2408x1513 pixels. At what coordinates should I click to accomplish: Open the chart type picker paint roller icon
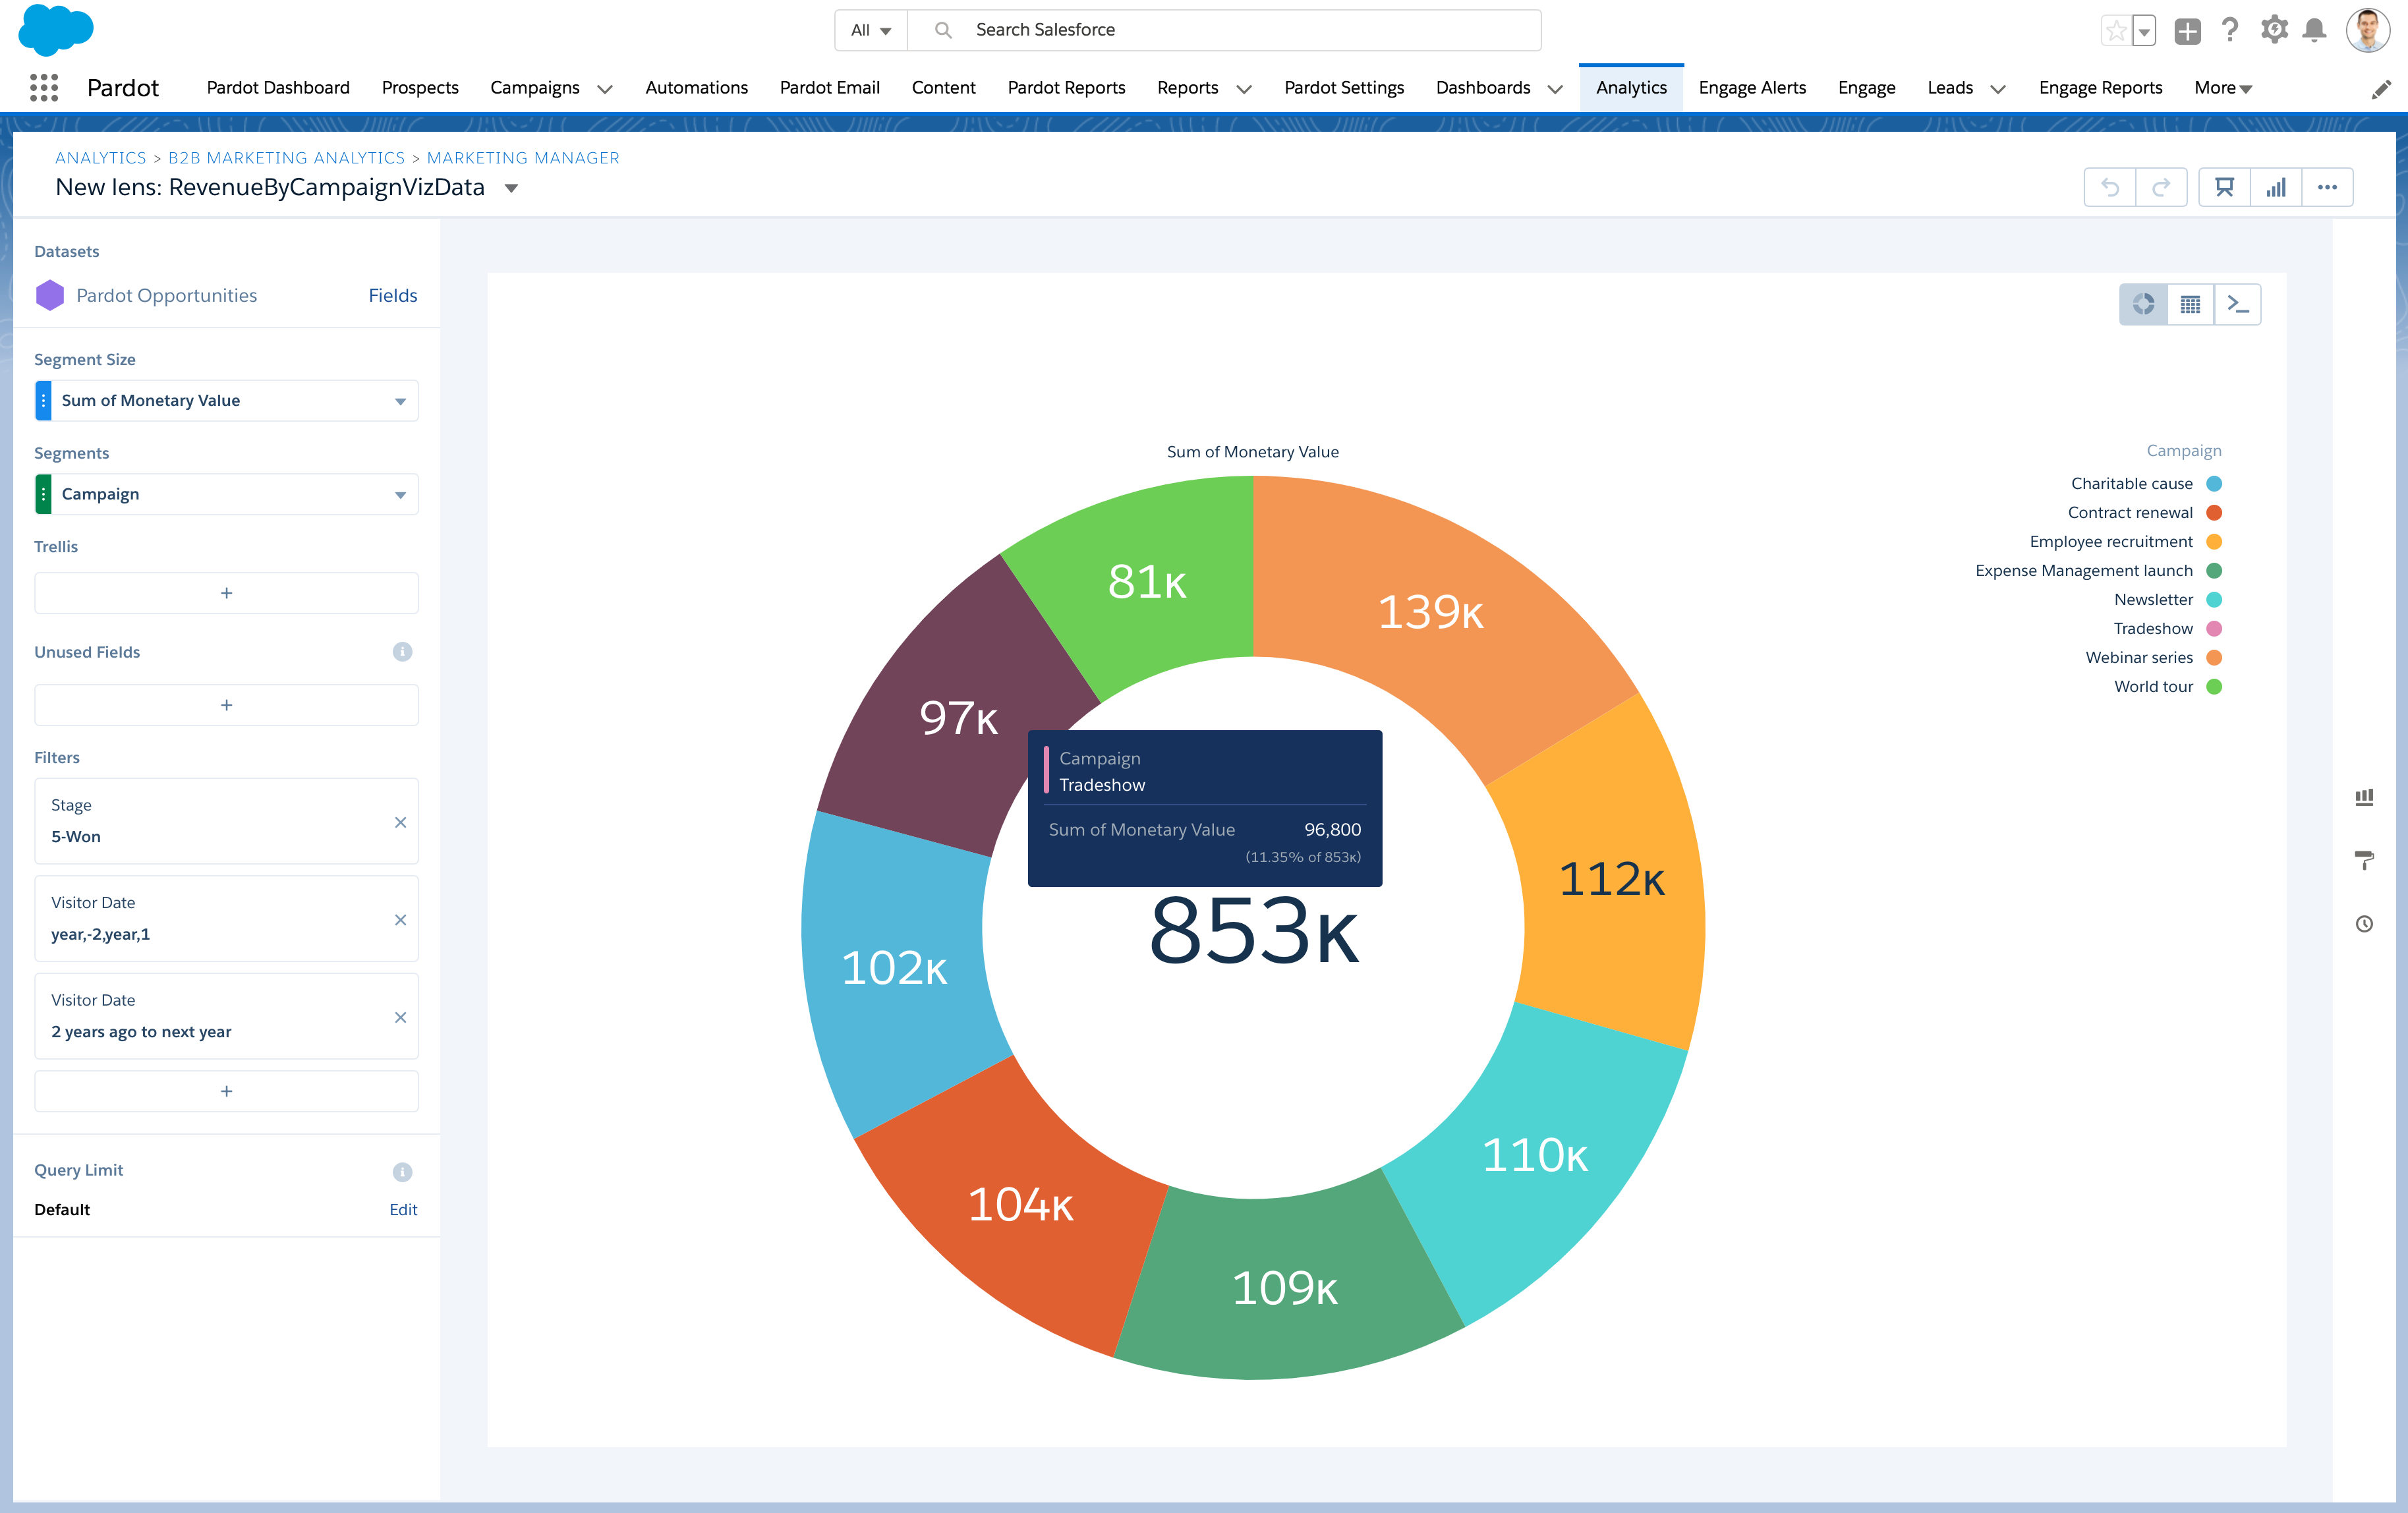coord(2365,861)
